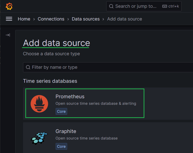Screen dimensions: 193x153
Task: Click the Time series databases heading
Action: tap(50, 81)
